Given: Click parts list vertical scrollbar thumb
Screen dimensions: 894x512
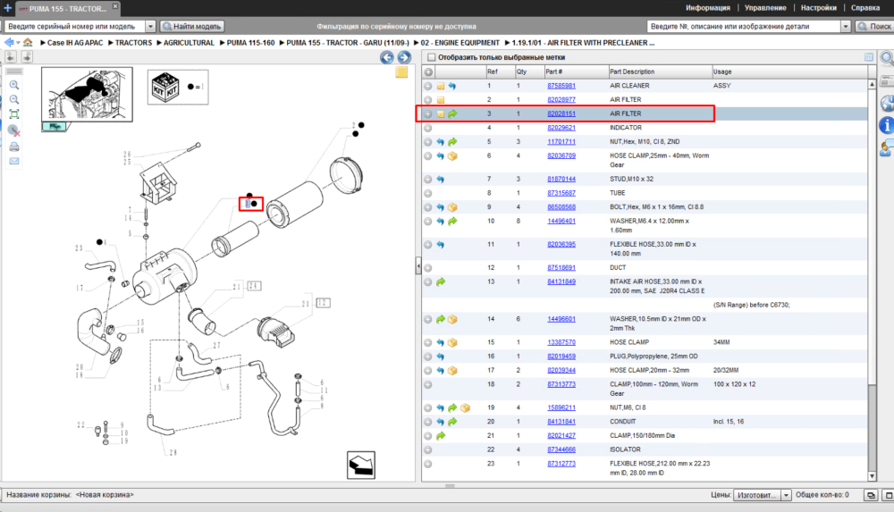Looking at the screenshot, I should [872, 237].
